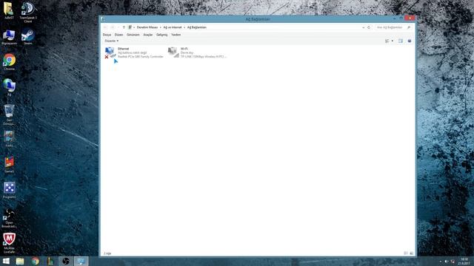Switch to details view in status bar

(406, 253)
